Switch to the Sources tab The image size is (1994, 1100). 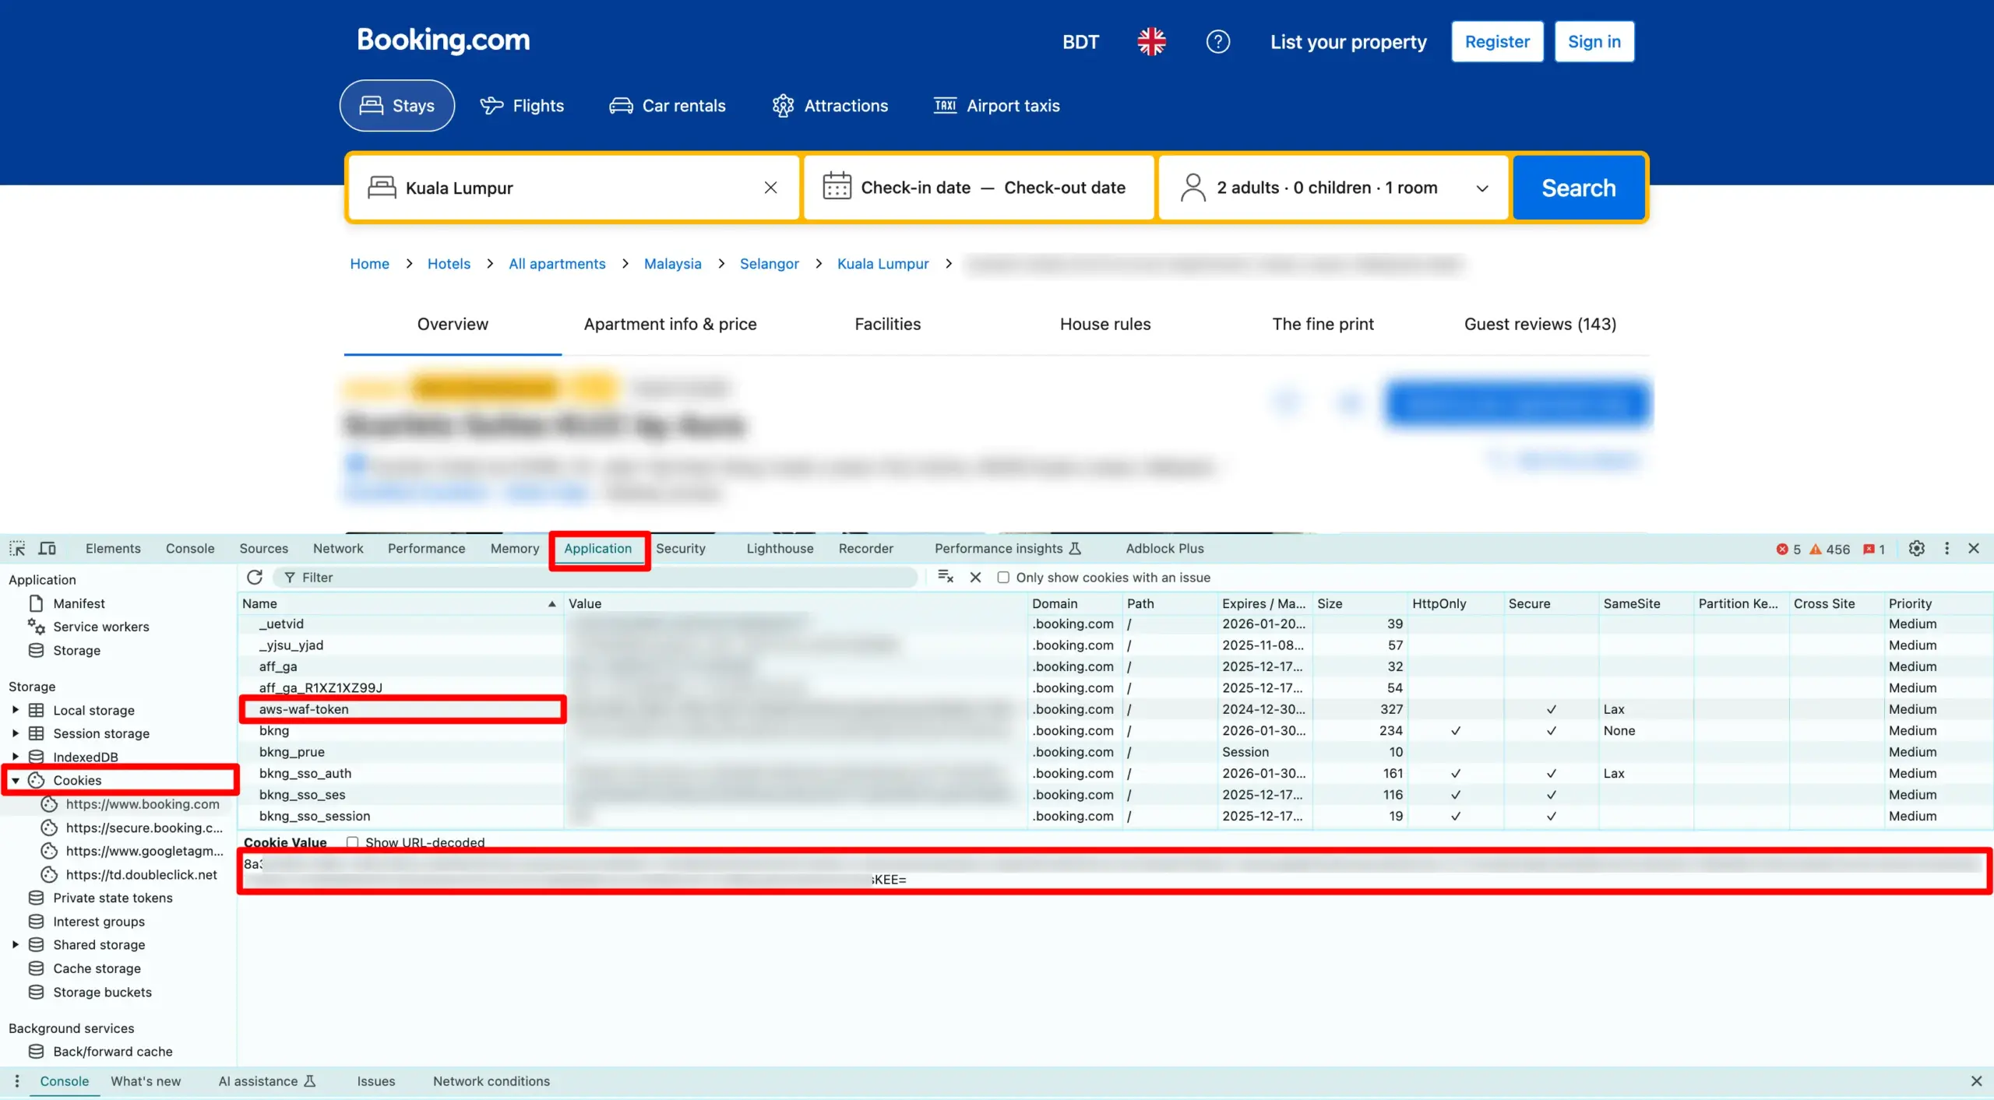coord(263,548)
